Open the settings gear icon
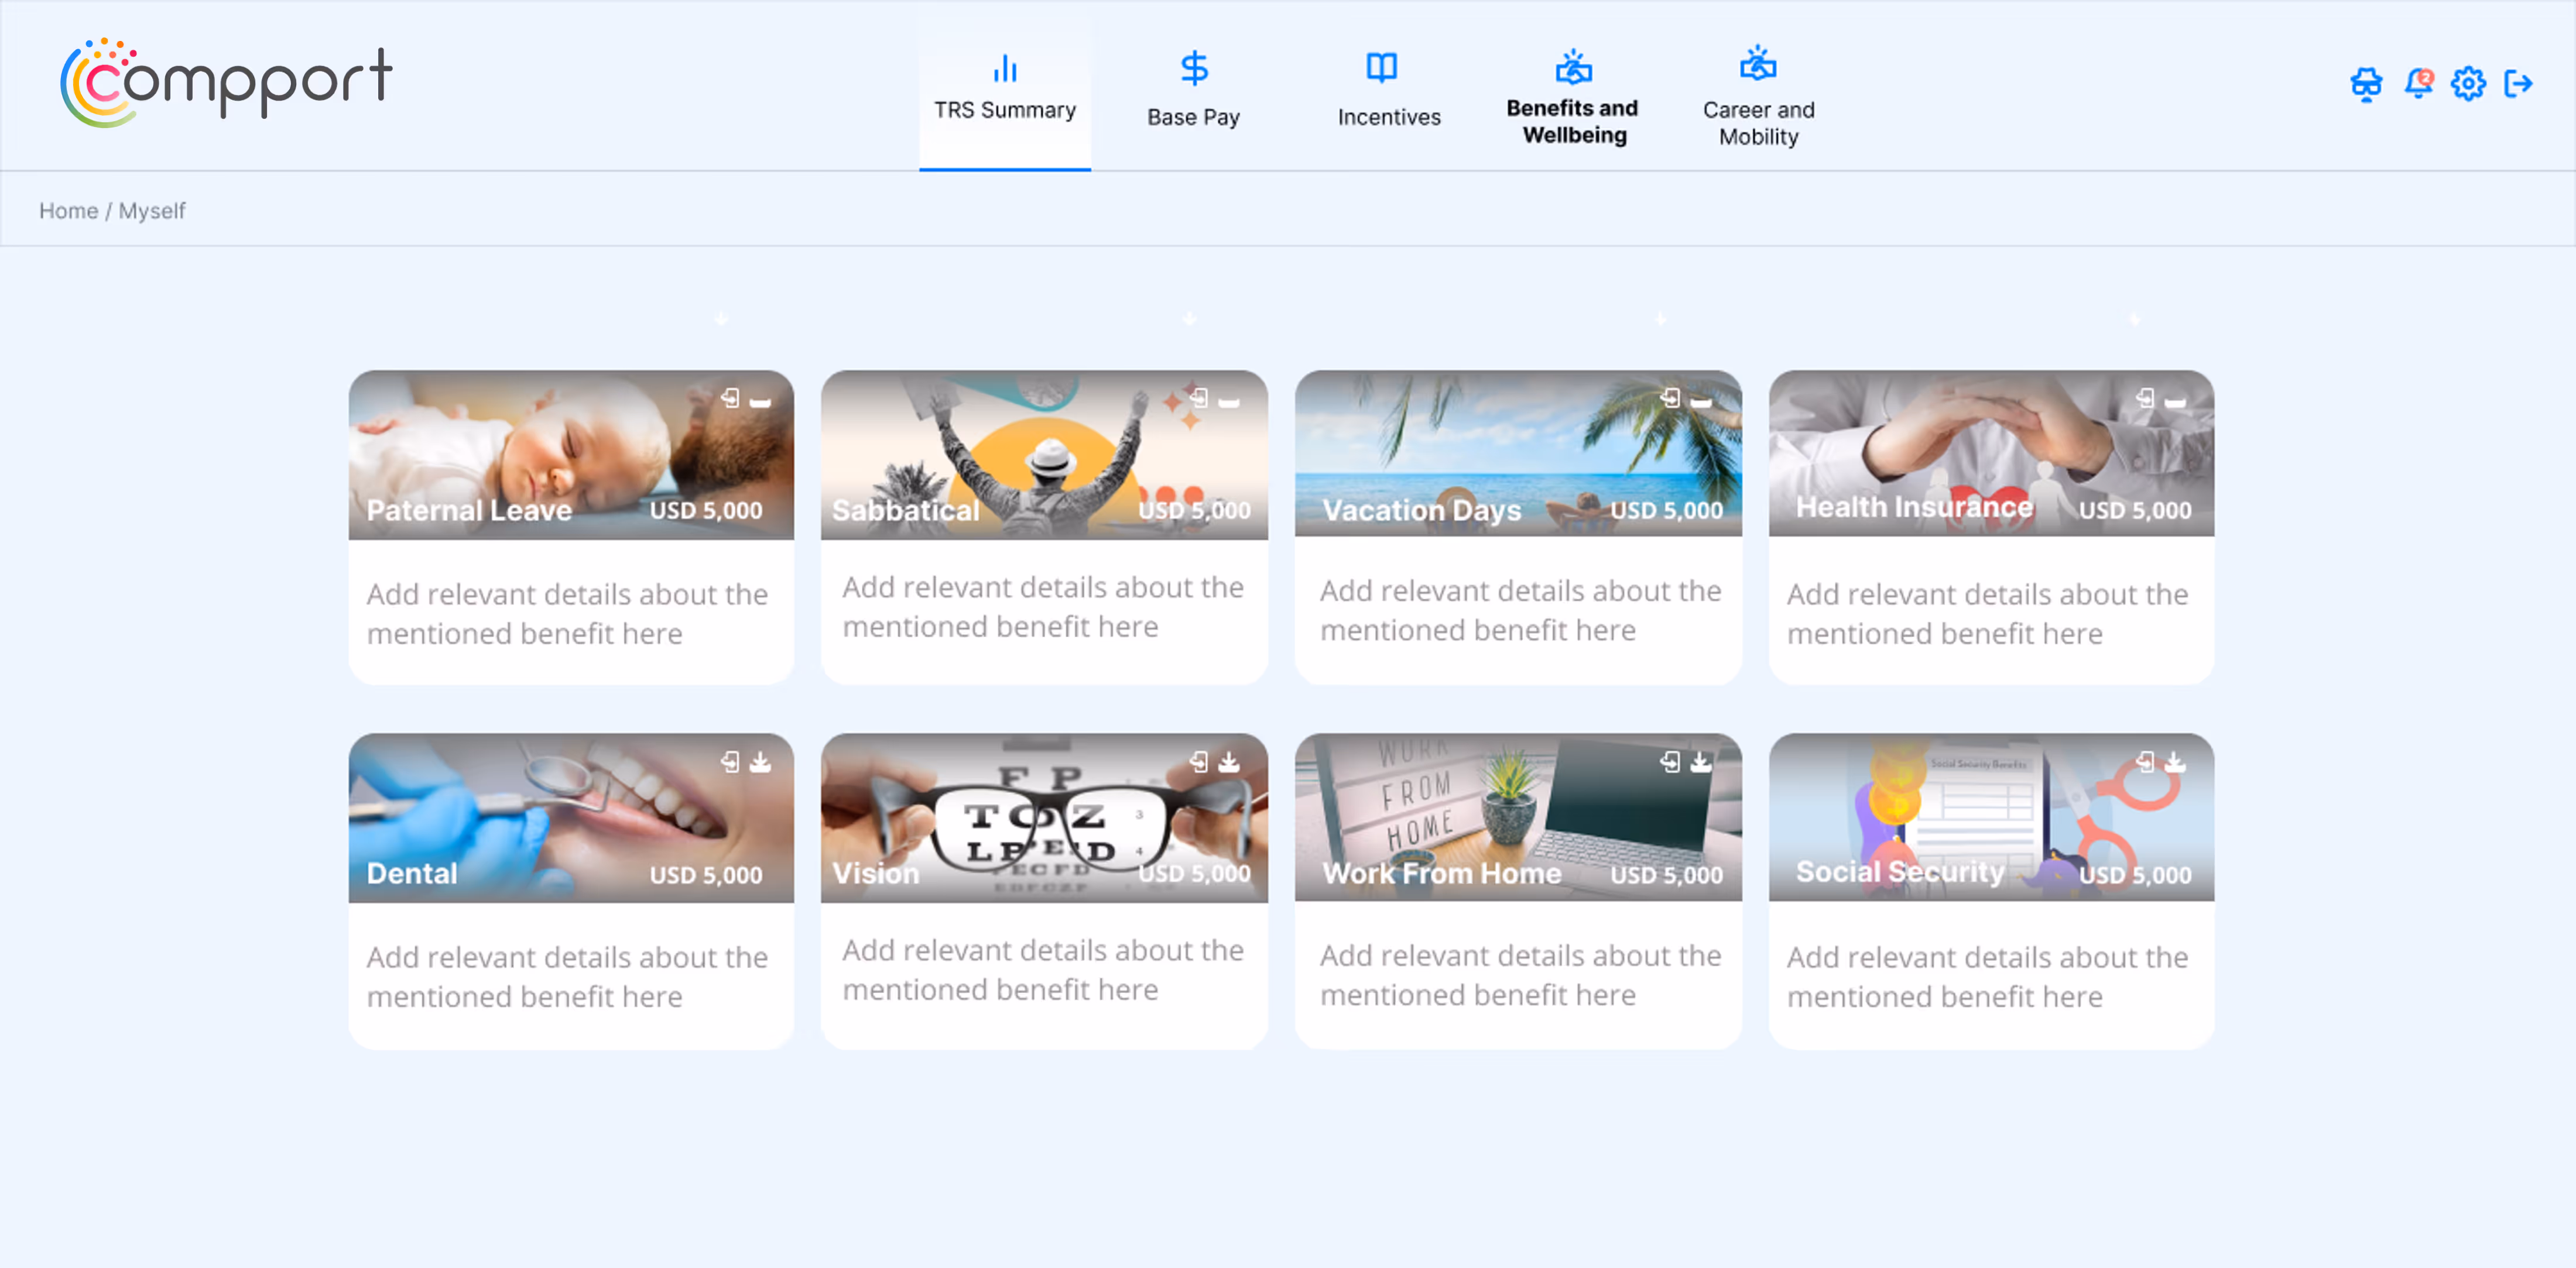The height and width of the screenshot is (1268, 2576). (x=2468, y=84)
